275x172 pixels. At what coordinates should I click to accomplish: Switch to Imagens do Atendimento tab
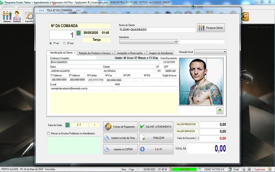[161, 53]
